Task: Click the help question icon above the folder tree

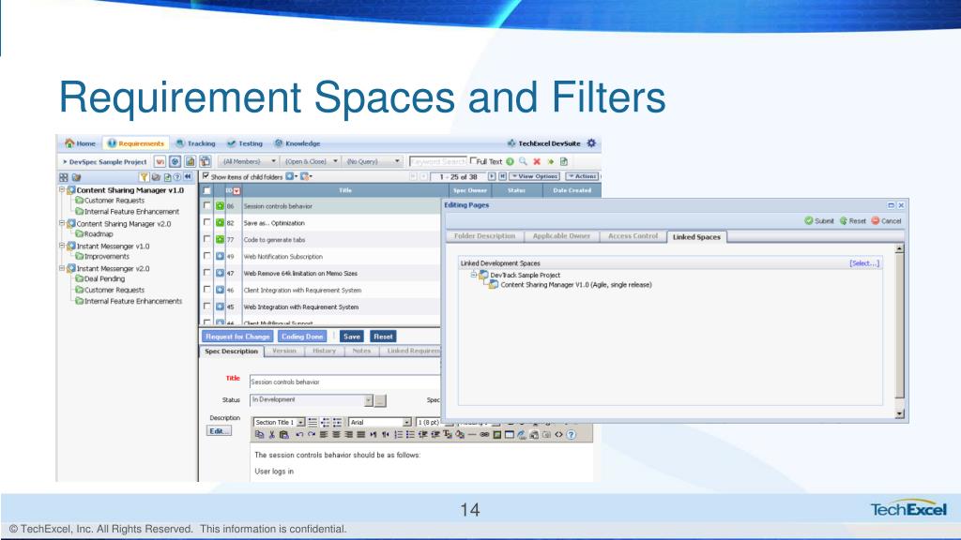Action: point(177,177)
